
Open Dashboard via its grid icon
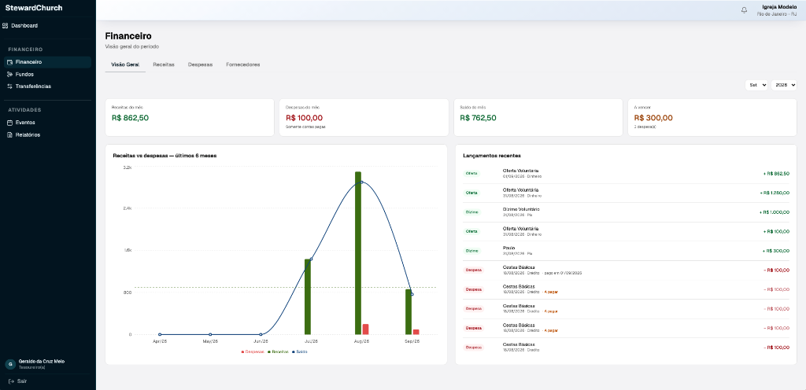tap(6, 26)
